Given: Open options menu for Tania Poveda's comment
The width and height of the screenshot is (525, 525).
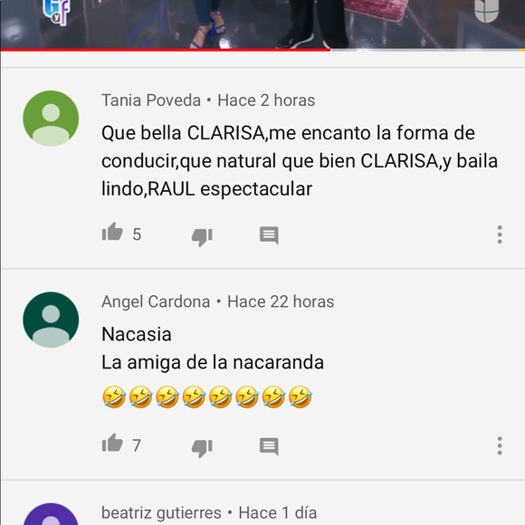Looking at the screenshot, I should [x=500, y=234].
